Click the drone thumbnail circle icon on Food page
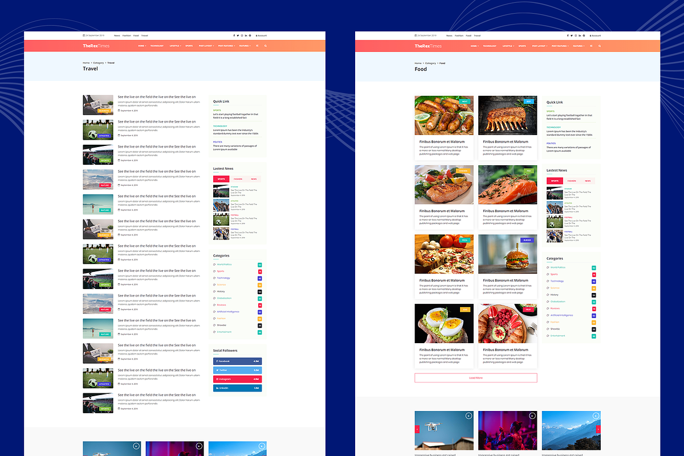This screenshot has width=684, height=456. point(468,416)
